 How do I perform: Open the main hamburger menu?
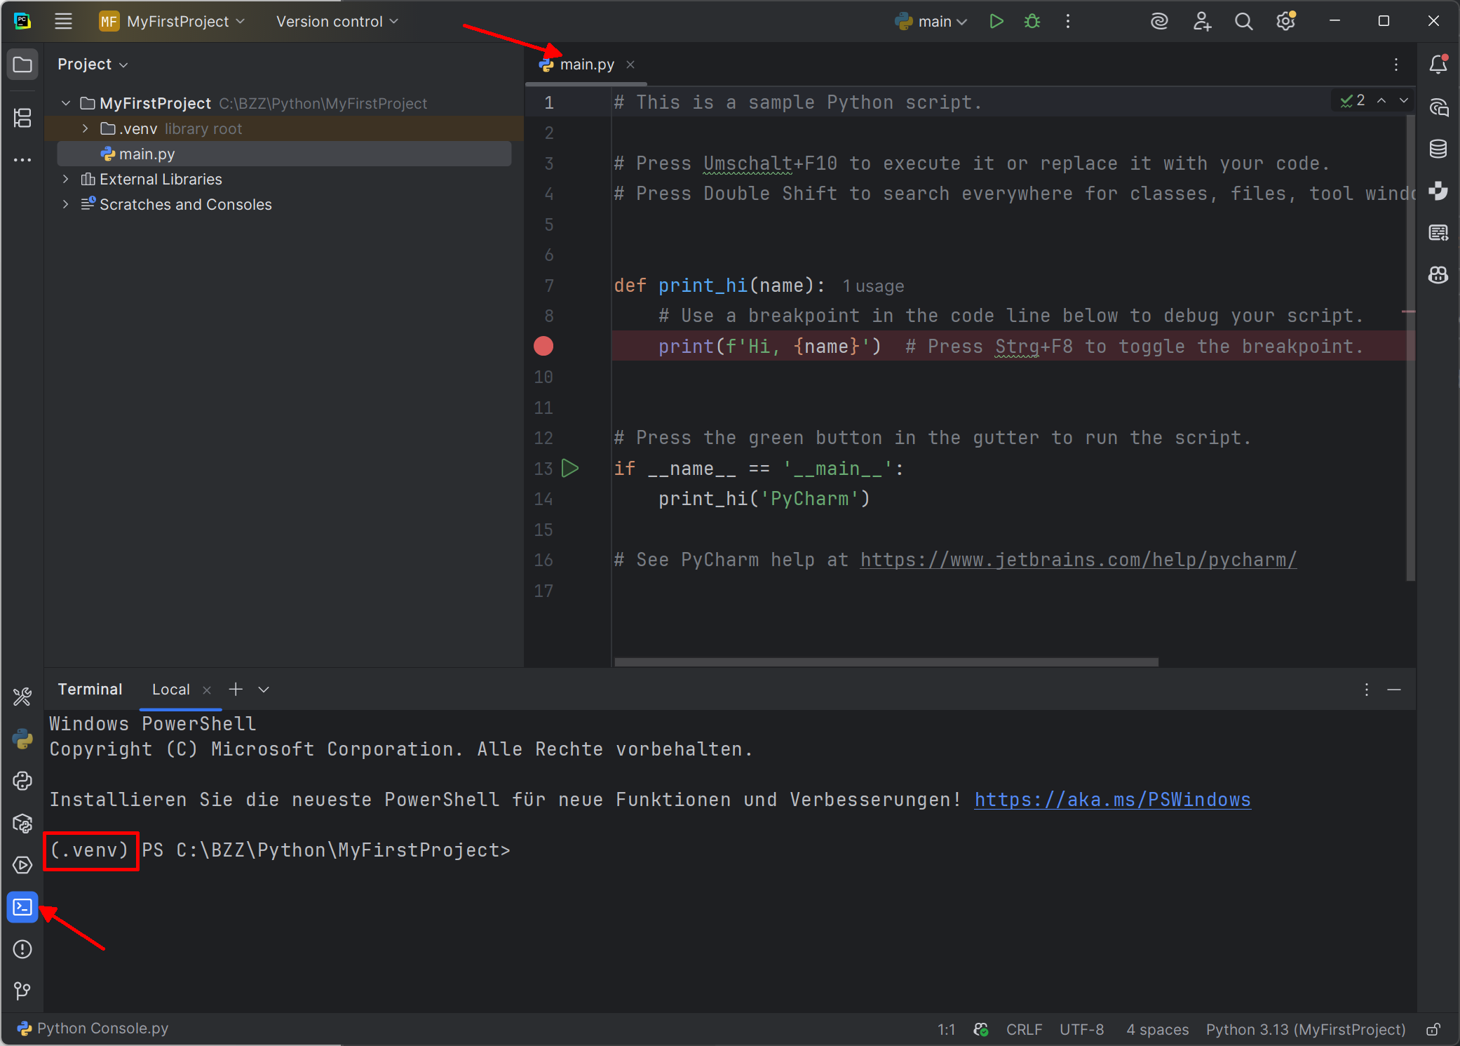point(63,21)
